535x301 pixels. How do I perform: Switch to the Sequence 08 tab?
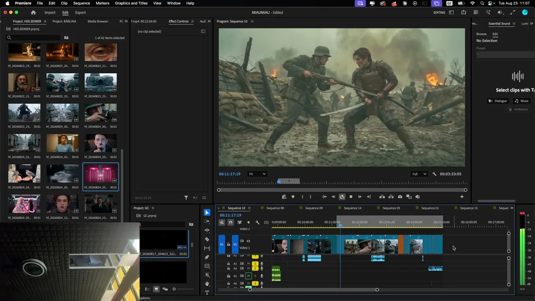[x=275, y=208]
